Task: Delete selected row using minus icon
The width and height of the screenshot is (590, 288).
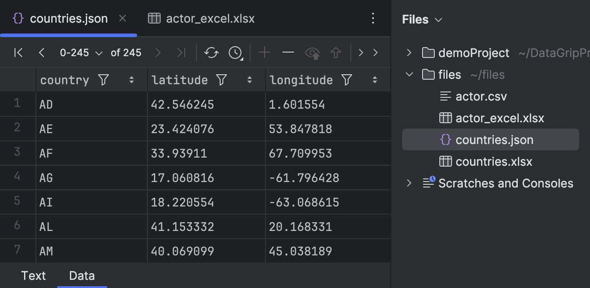Action: [288, 53]
